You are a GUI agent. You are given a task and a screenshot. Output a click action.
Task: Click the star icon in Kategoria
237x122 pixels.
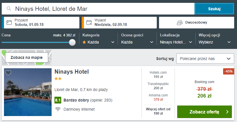[84, 42]
